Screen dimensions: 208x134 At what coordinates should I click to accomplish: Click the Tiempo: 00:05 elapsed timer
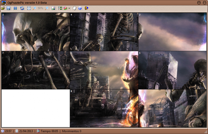[49, 131]
